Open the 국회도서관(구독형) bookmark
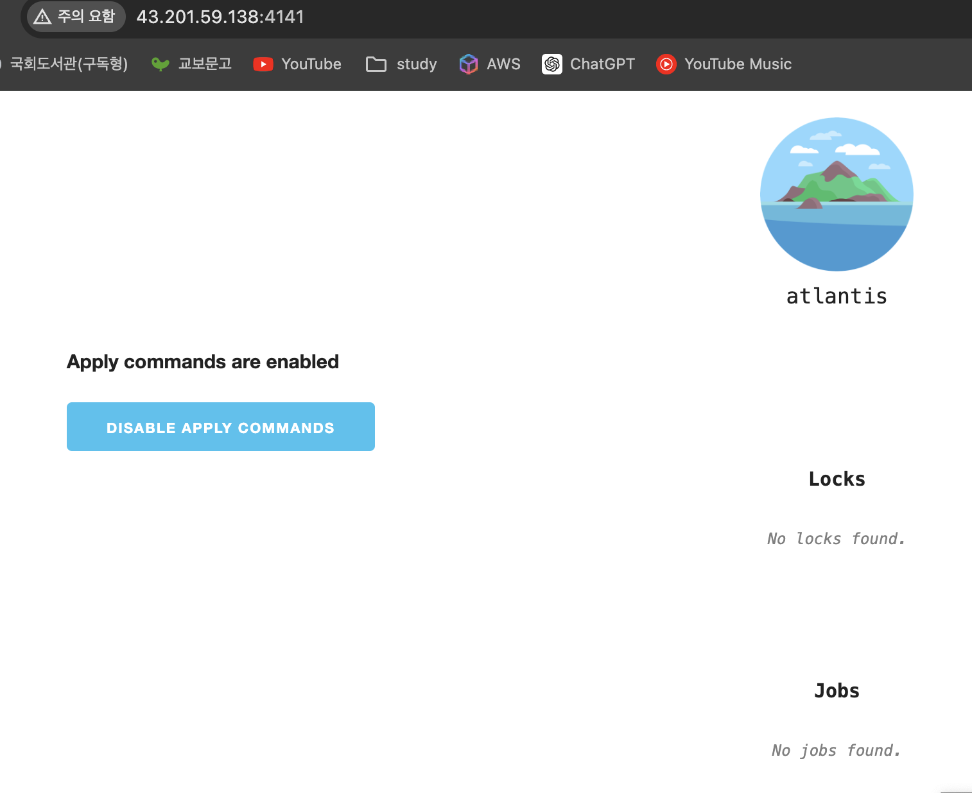This screenshot has width=972, height=793. (64, 64)
